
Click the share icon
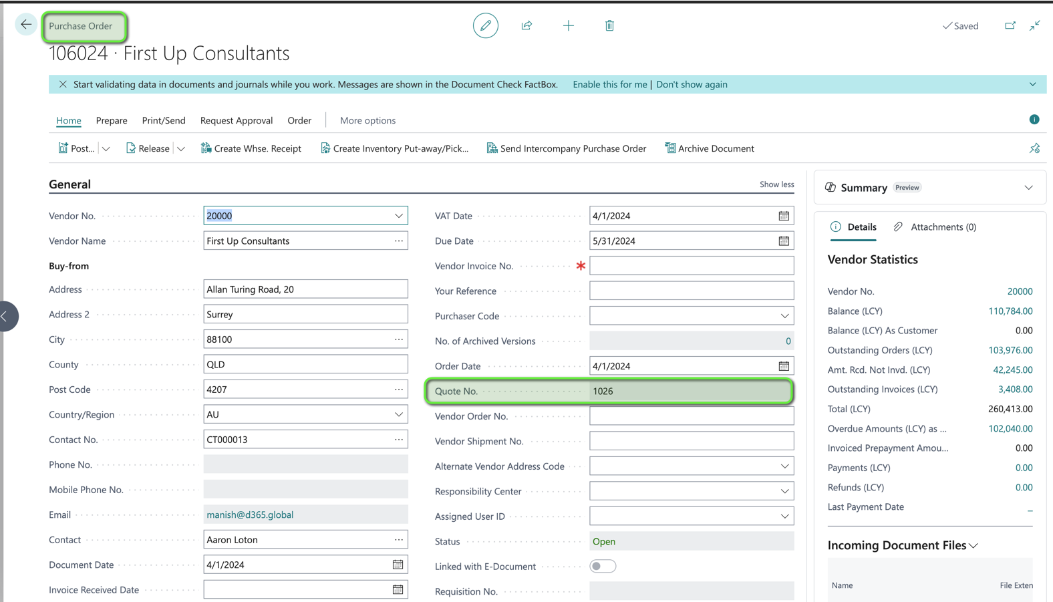[x=526, y=25]
